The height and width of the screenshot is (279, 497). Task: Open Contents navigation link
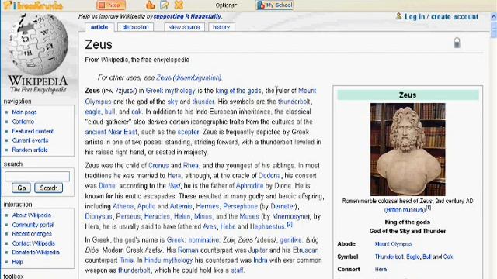(x=23, y=122)
